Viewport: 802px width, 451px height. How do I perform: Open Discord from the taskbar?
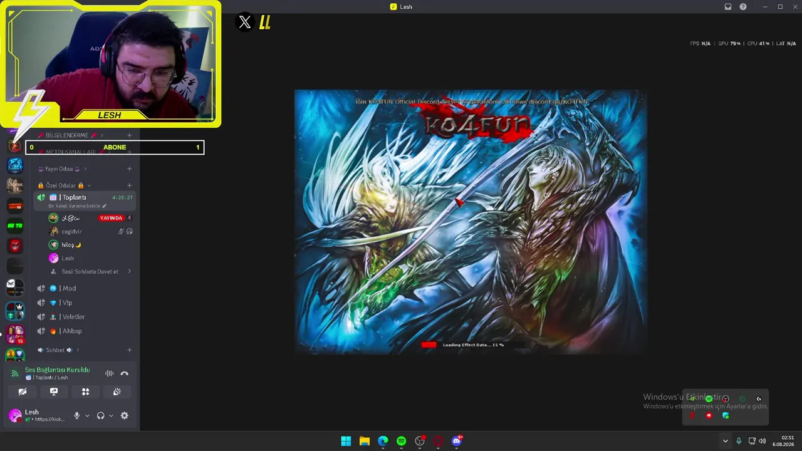(x=457, y=441)
